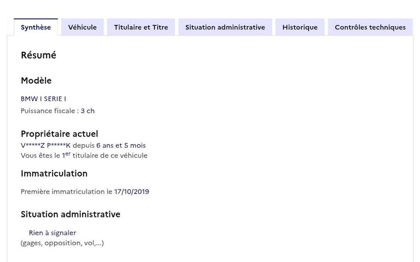Switch to the Véhicule tab
Viewport: 420px width, 262px height.
[x=82, y=27]
